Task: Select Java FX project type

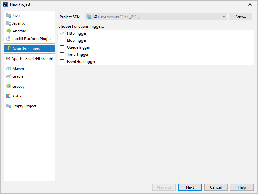Action: (30, 23)
